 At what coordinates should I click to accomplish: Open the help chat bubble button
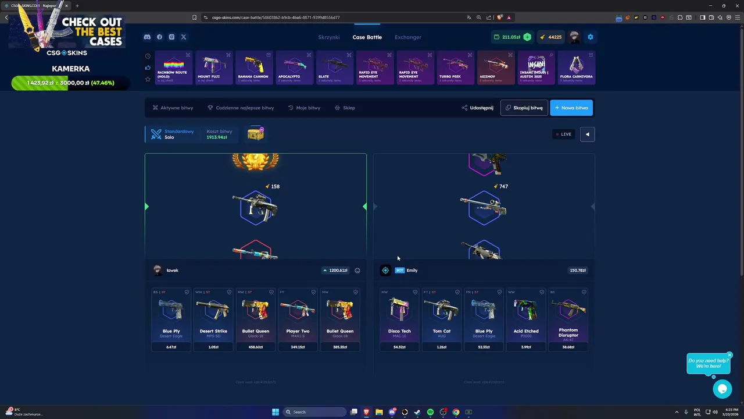click(722, 389)
